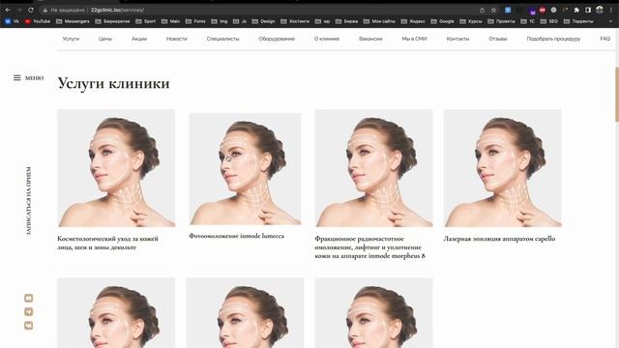Open the YouTube social icon in sidebar
619x348 pixels.
pyautogui.click(x=28, y=298)
